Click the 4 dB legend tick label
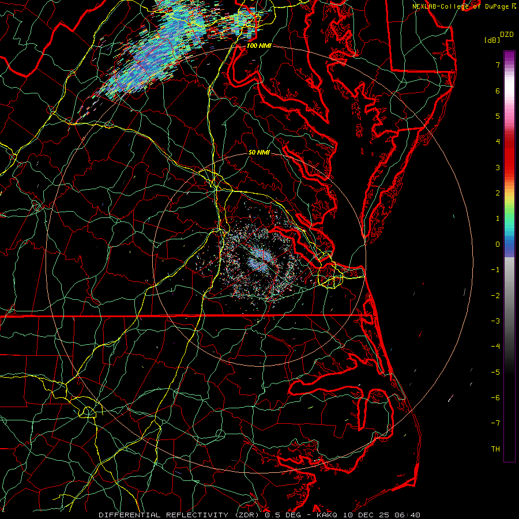The image size is (519, 519). (498, 142)
